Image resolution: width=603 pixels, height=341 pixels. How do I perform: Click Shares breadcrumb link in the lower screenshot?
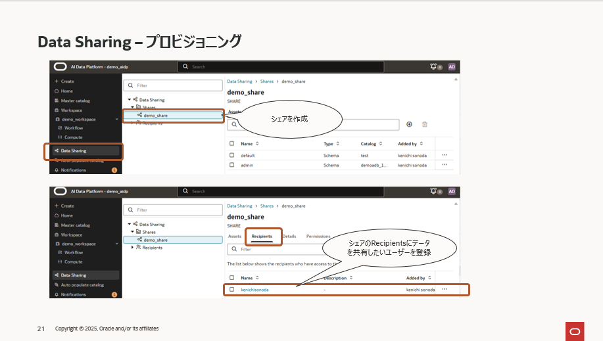pos(267,206)
